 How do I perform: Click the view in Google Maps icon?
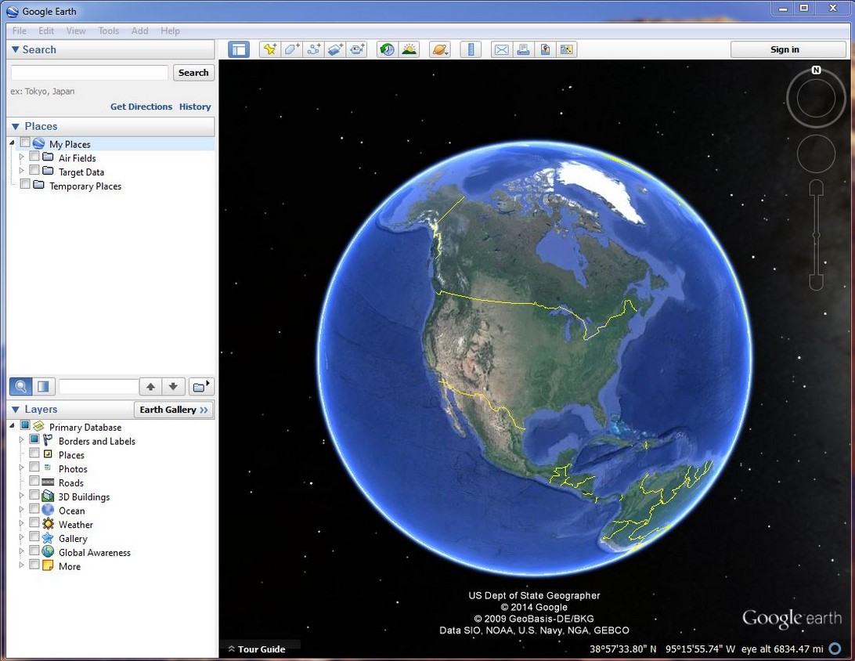click(567, 49)
